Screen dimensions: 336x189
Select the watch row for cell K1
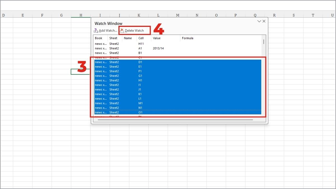pyautogui.click(x=177, y=94)
